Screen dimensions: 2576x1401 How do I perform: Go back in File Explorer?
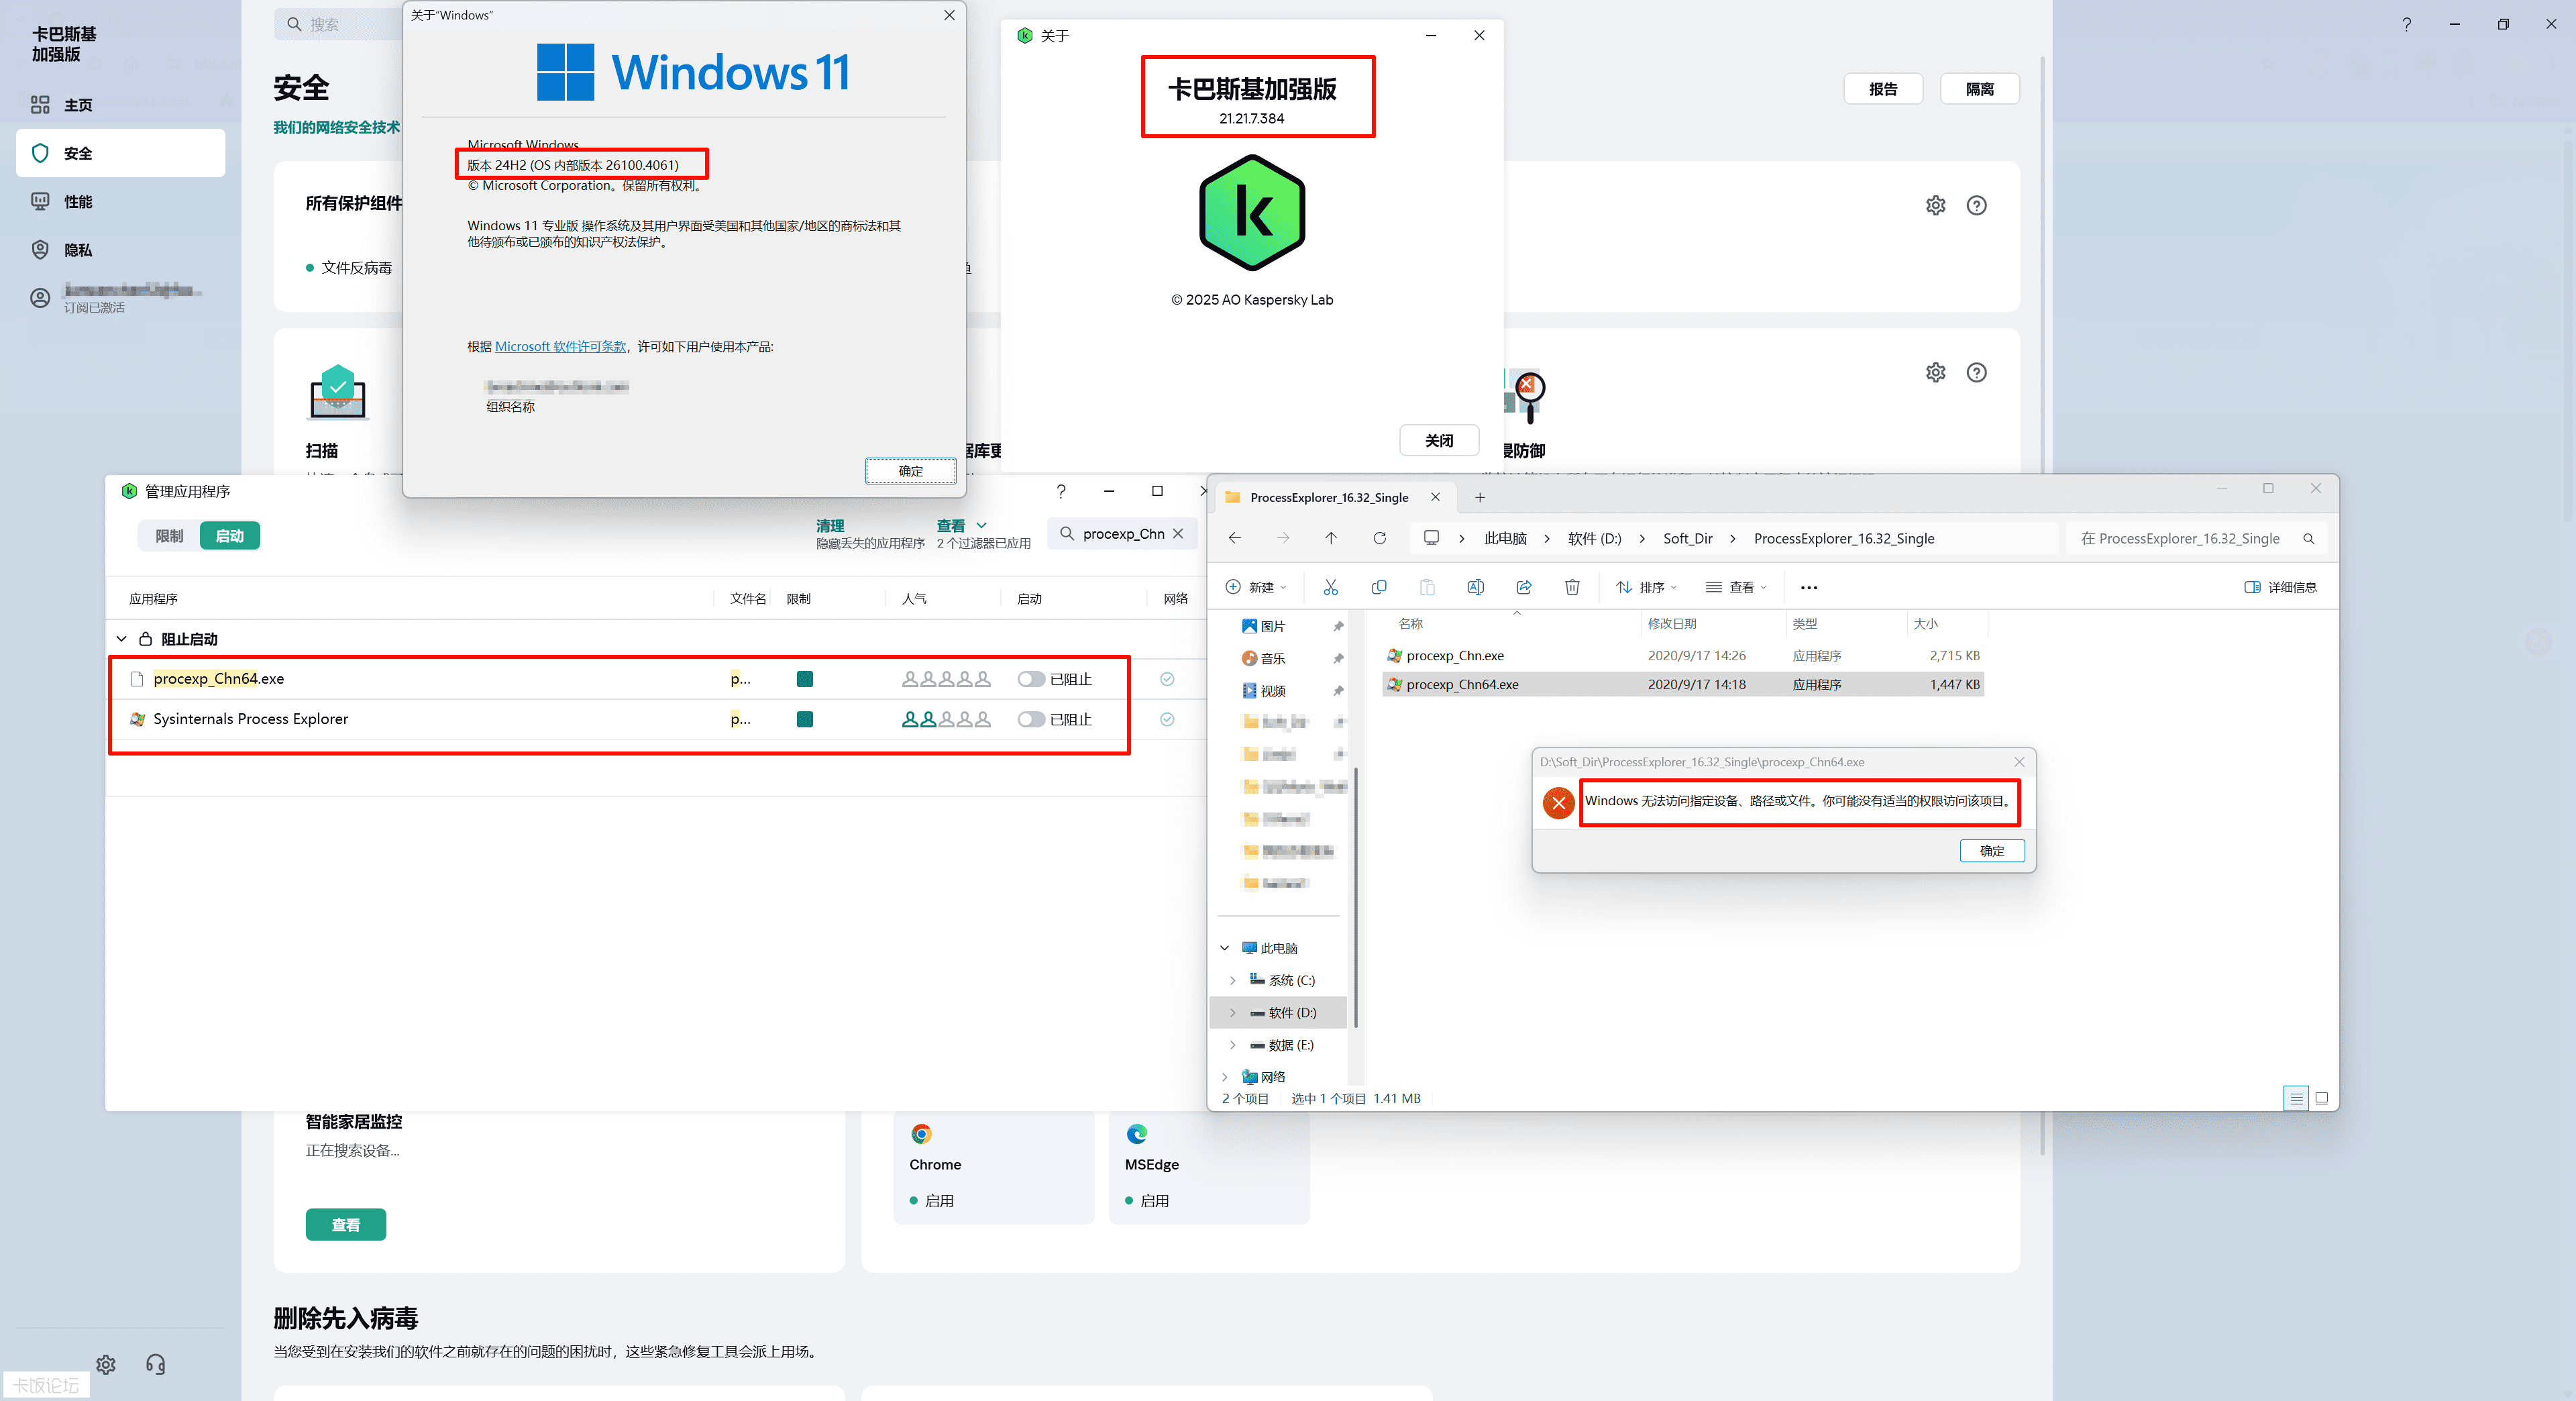click(1235, 538)
